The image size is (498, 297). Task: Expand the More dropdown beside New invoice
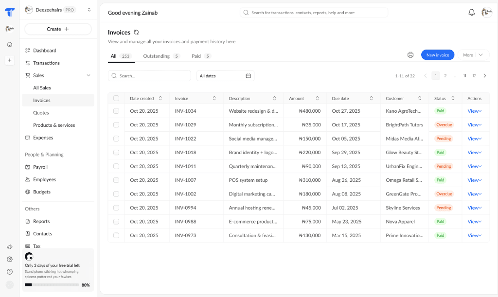pos(480,55)
